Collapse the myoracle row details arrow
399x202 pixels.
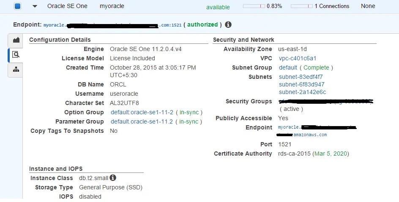(x=35, y=6)
